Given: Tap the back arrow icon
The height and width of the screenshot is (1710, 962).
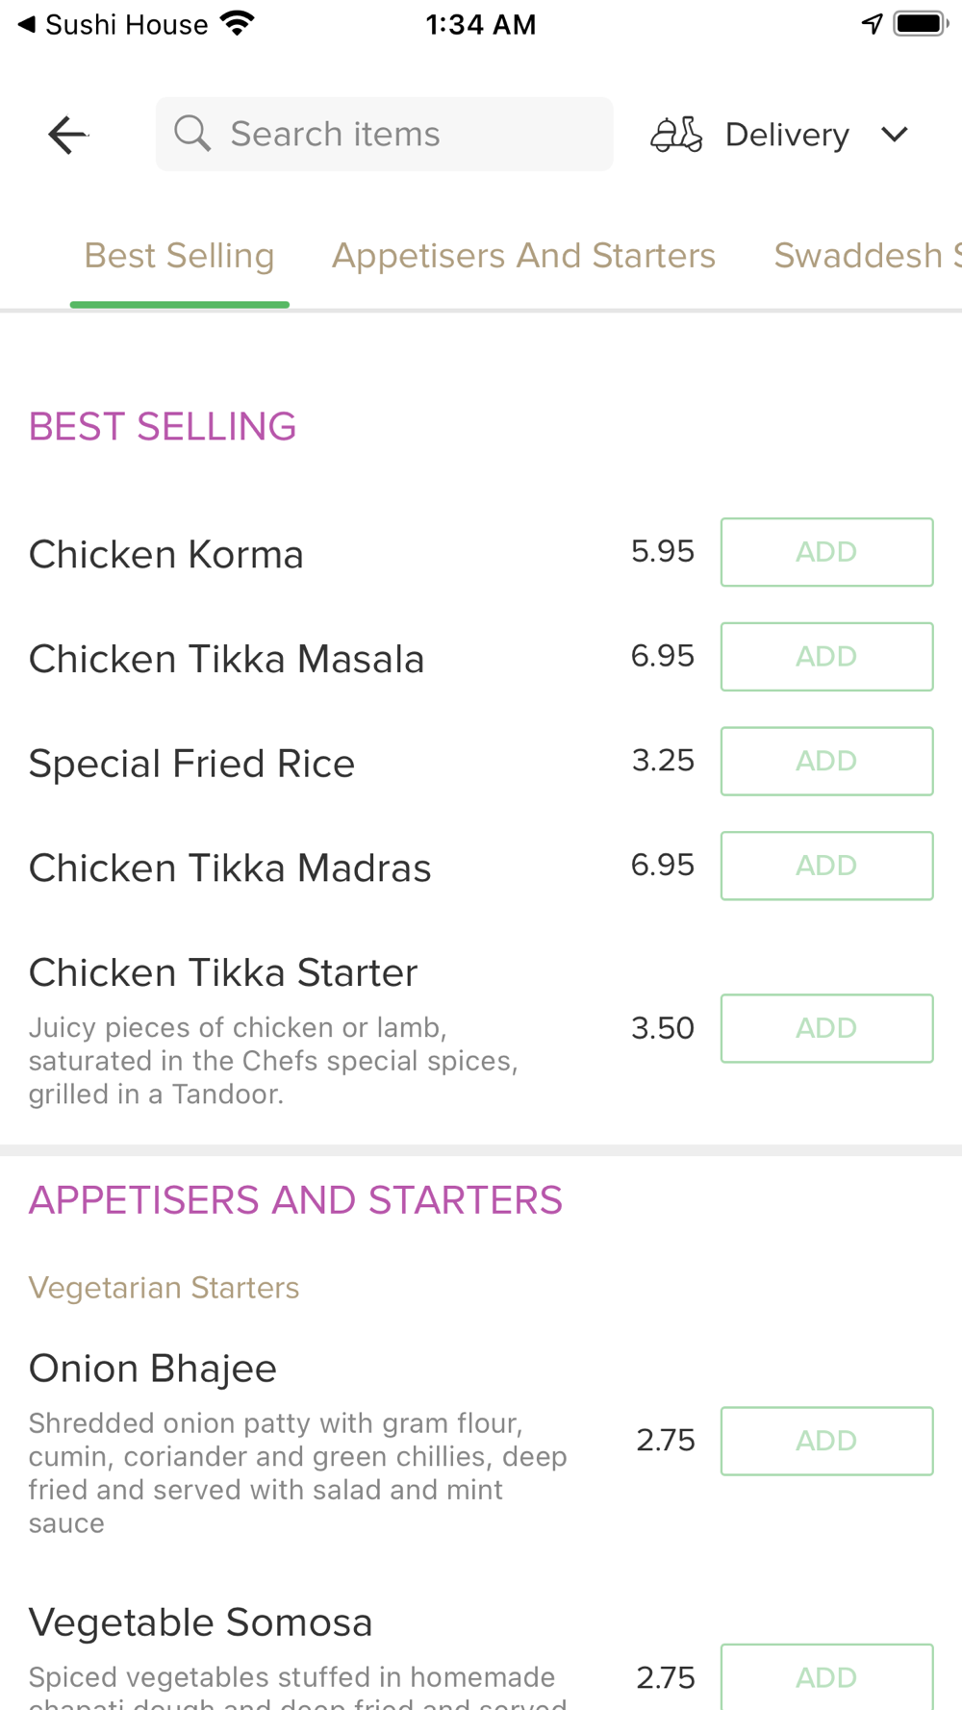Looking at the screenshot, I should (67, 135).
